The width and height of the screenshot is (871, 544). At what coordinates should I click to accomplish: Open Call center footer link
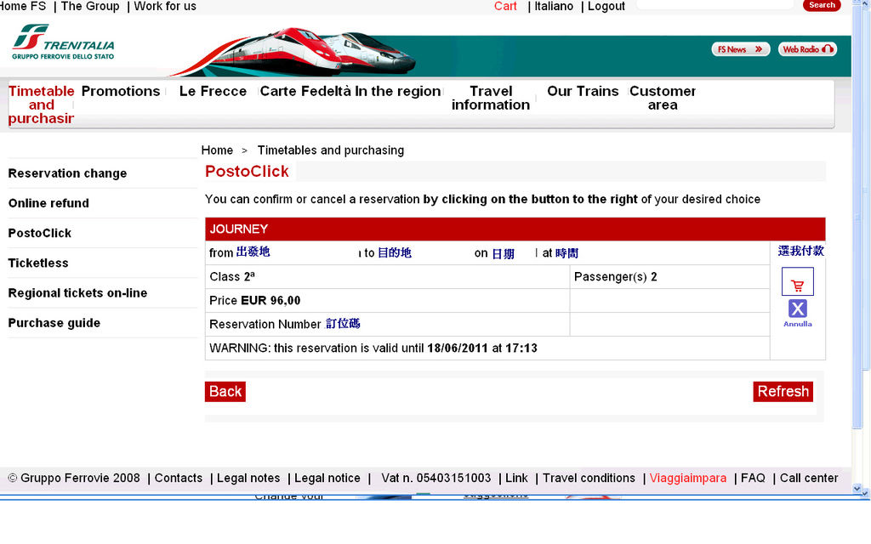(x=809, y=478)
